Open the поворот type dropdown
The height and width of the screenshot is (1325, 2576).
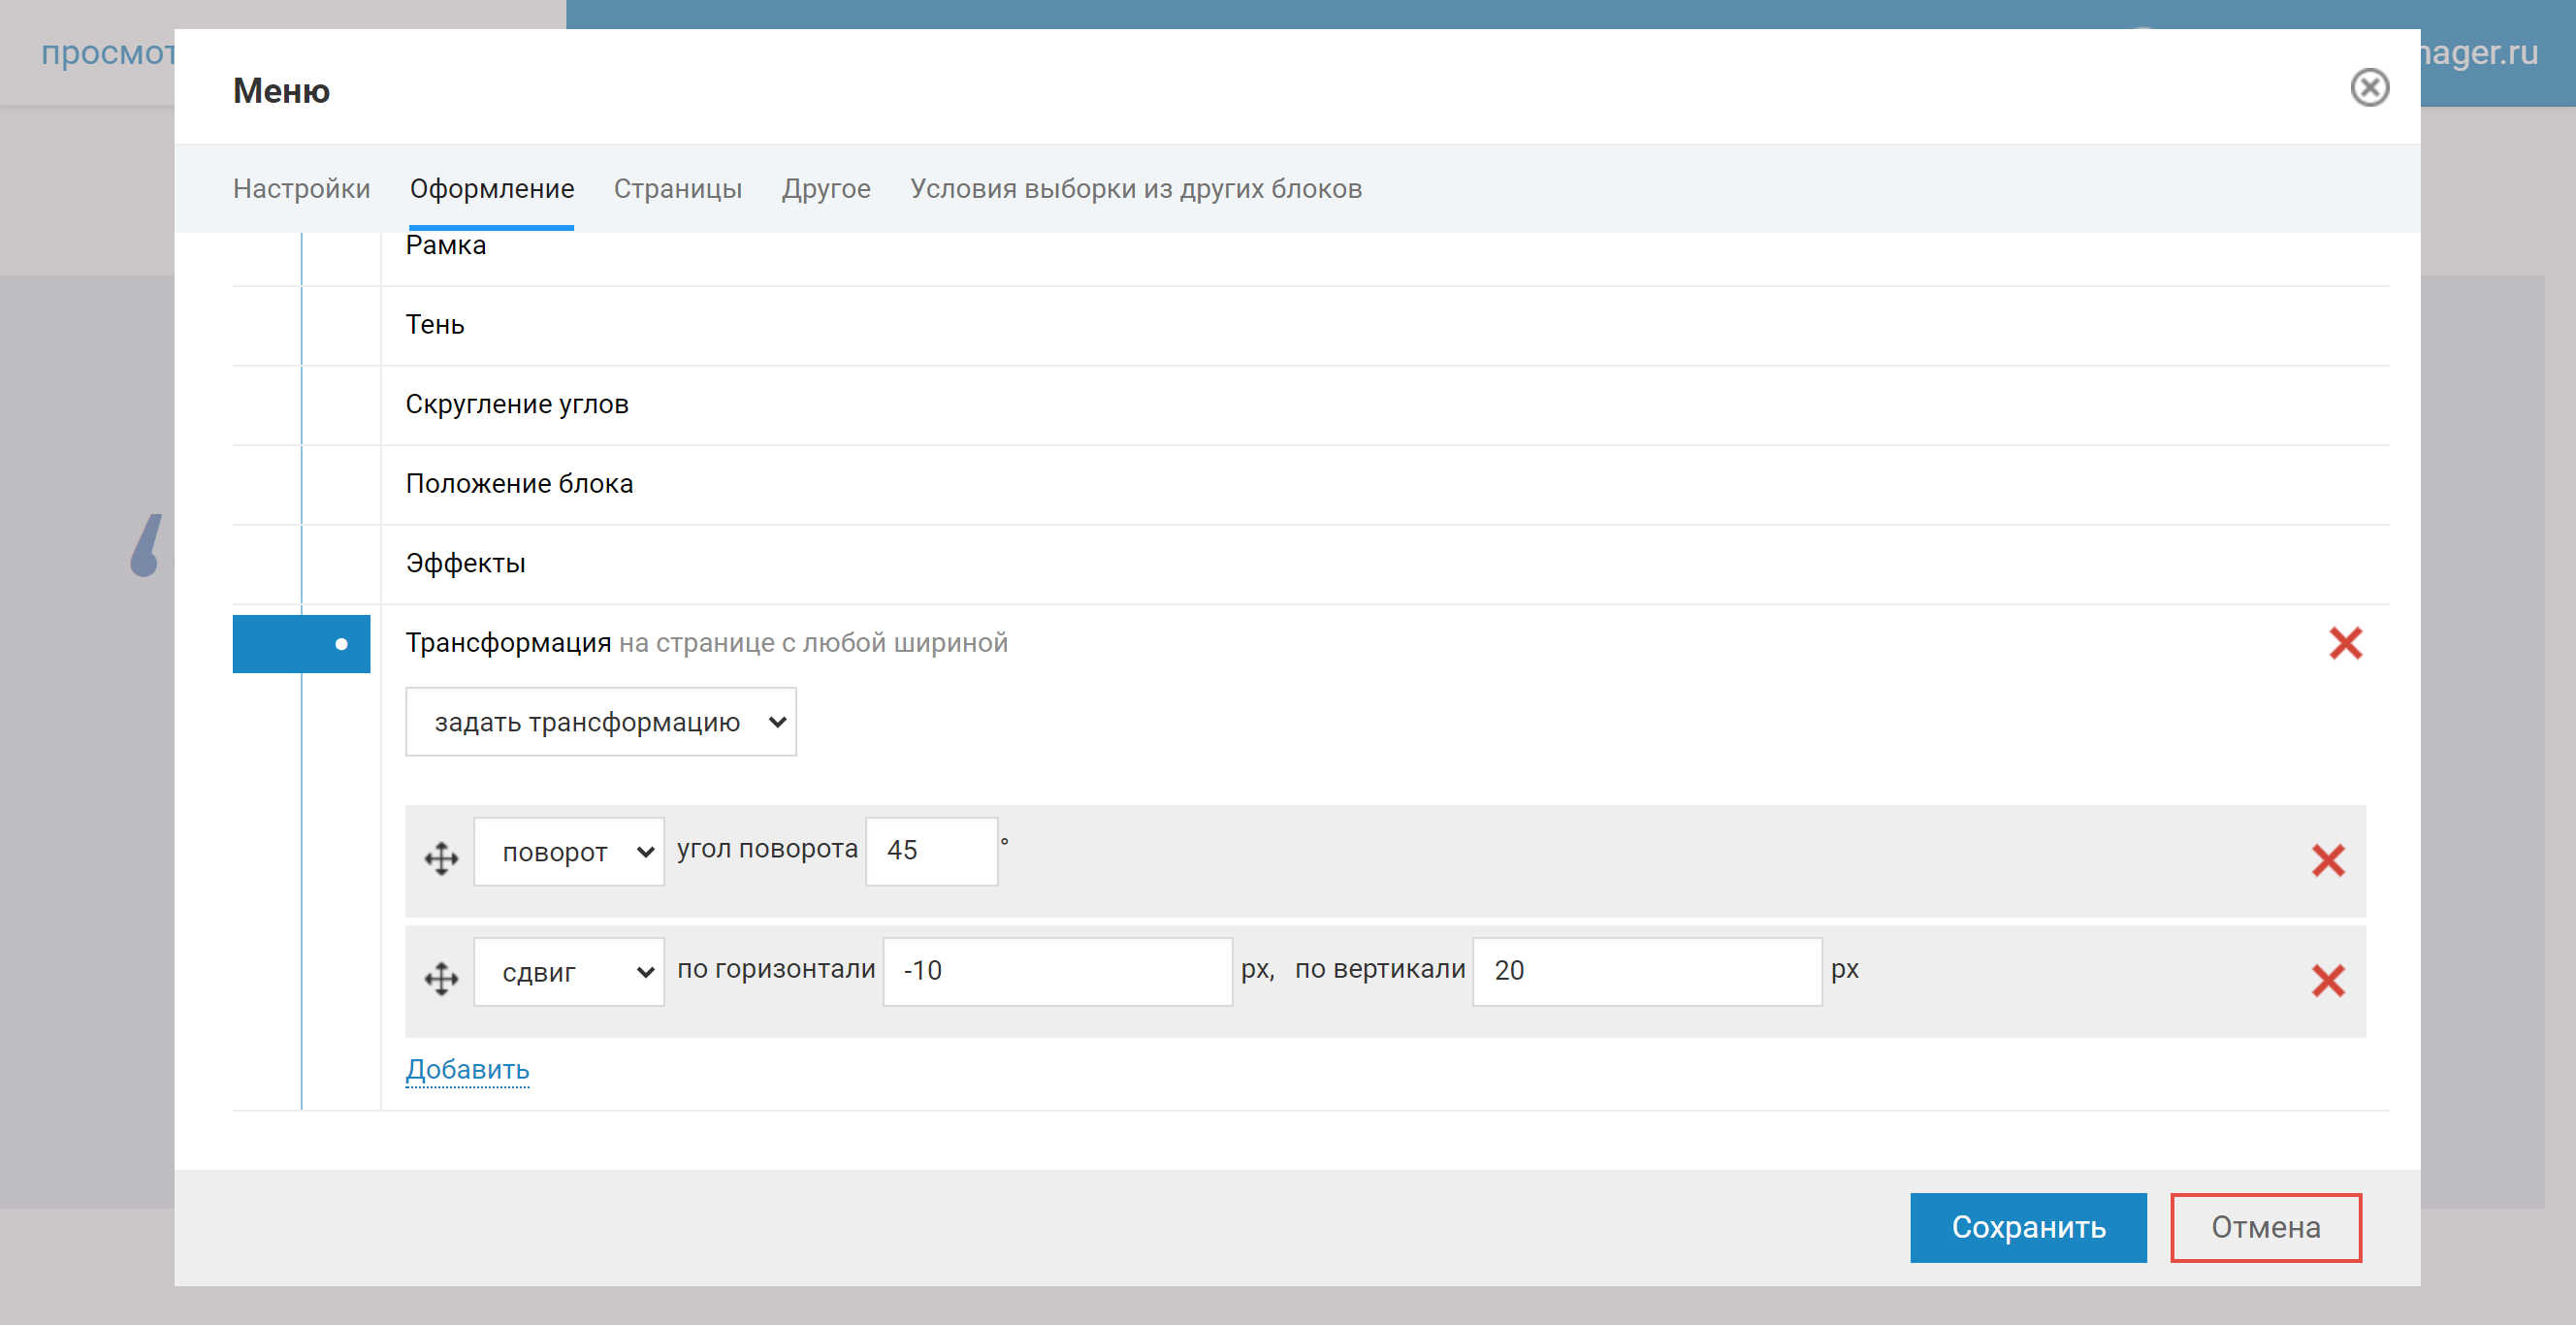pyautogui.click(x=568, y=852)
